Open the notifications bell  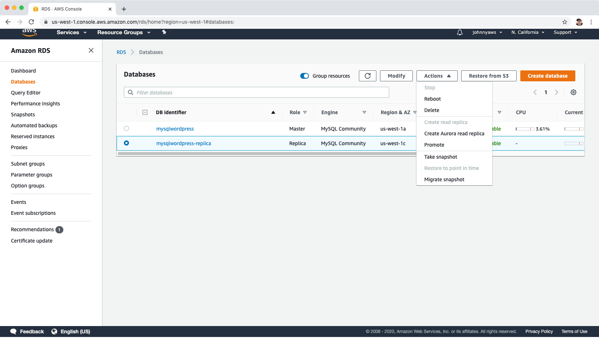pyautogui.click(x=460, y=32)
